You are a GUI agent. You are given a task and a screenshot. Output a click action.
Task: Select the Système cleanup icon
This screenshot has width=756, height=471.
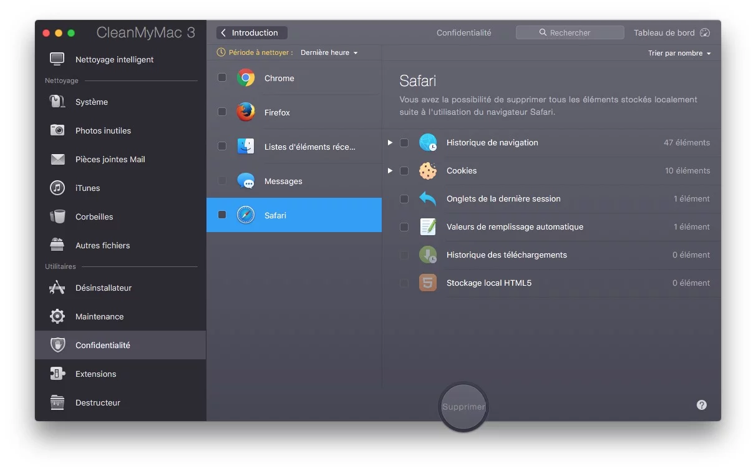click(x=57, y=102)
